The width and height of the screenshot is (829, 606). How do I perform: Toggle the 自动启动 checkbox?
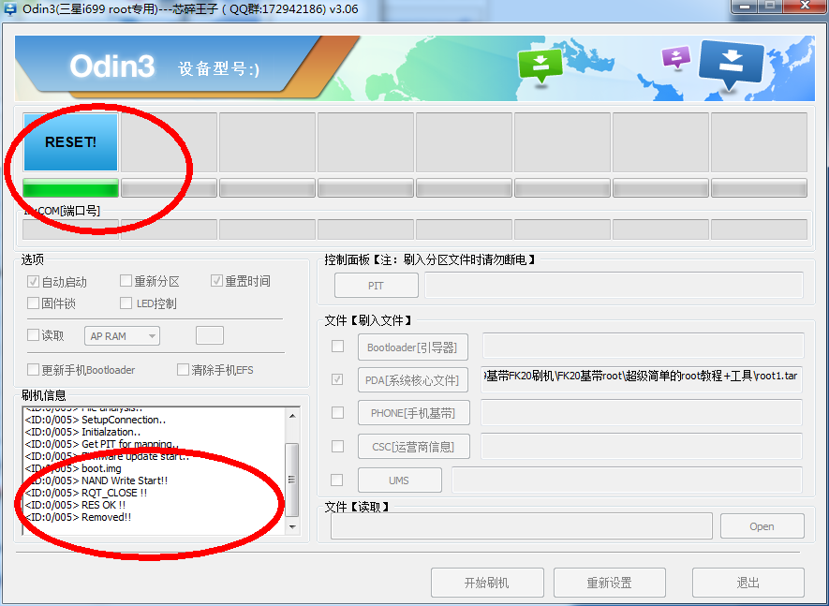[34, 281]
